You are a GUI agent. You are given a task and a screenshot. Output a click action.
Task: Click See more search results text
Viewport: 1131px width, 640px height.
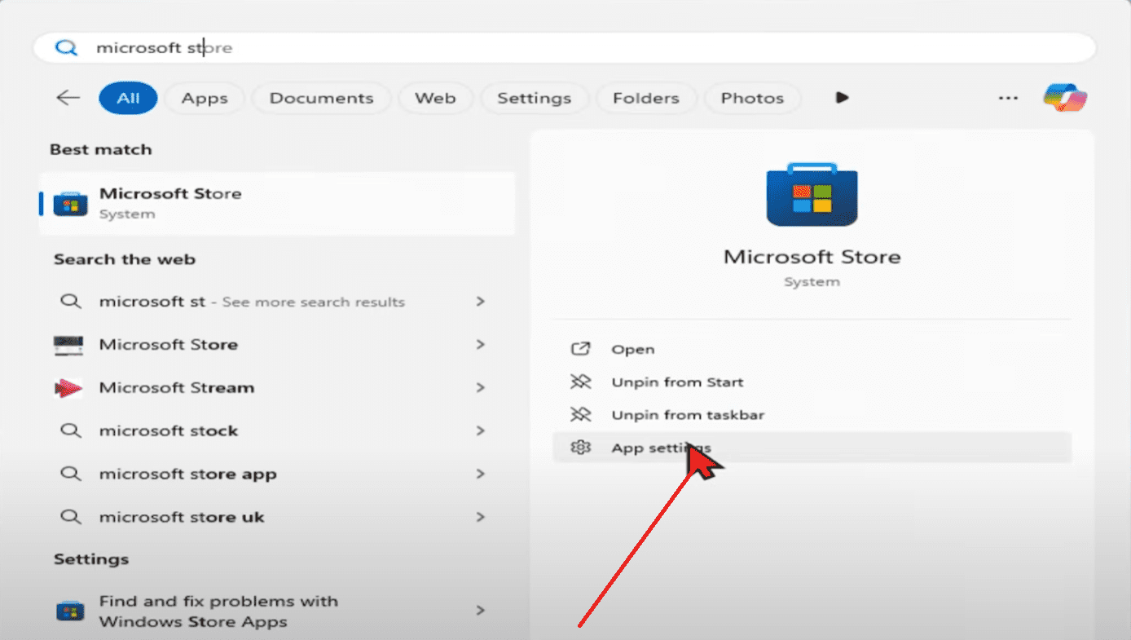click(314, 302)
